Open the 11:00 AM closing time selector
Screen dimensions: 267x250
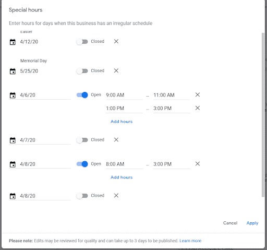click(172, 95)
